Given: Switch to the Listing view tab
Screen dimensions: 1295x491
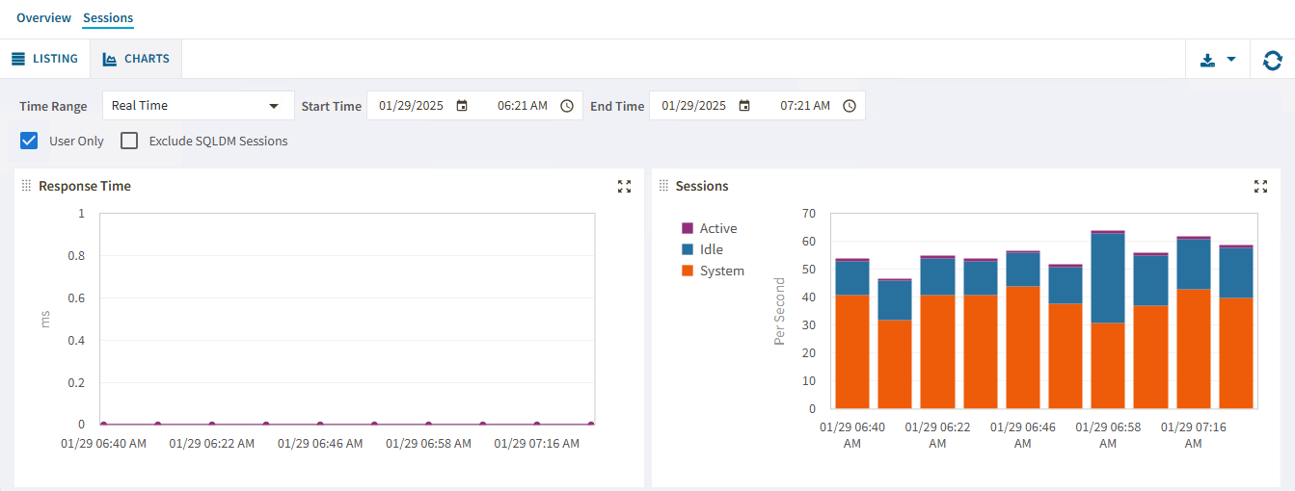Looking at the screenshot, I should click(x=45, y=59).
